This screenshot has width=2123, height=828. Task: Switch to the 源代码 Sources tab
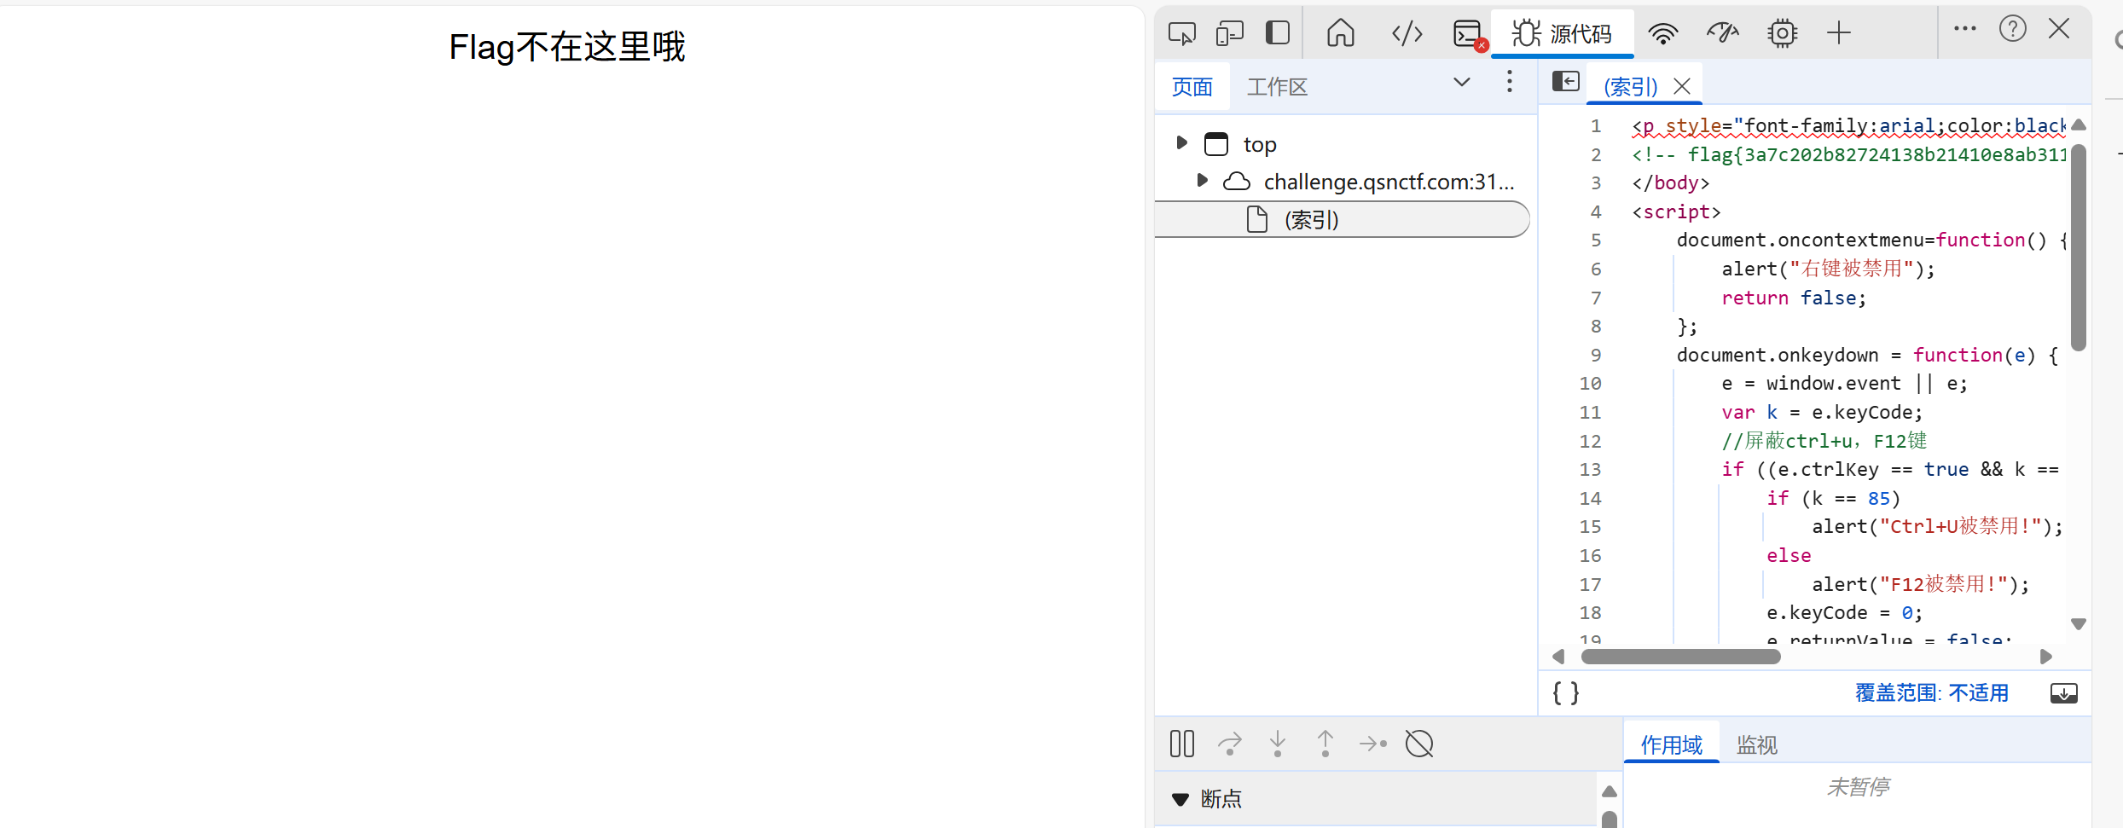[1562, 33]
